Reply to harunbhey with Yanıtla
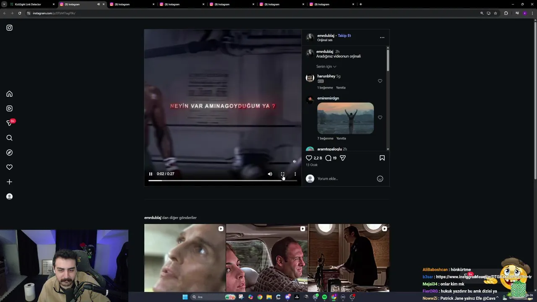The height and width of the screenshot is (302, 537). (341, 88)
